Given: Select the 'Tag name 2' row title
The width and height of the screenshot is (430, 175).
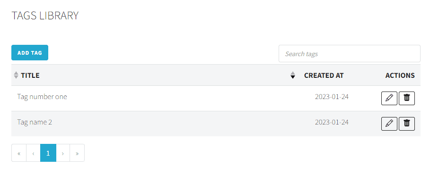Looking at the screenshot, I should 35,122.
